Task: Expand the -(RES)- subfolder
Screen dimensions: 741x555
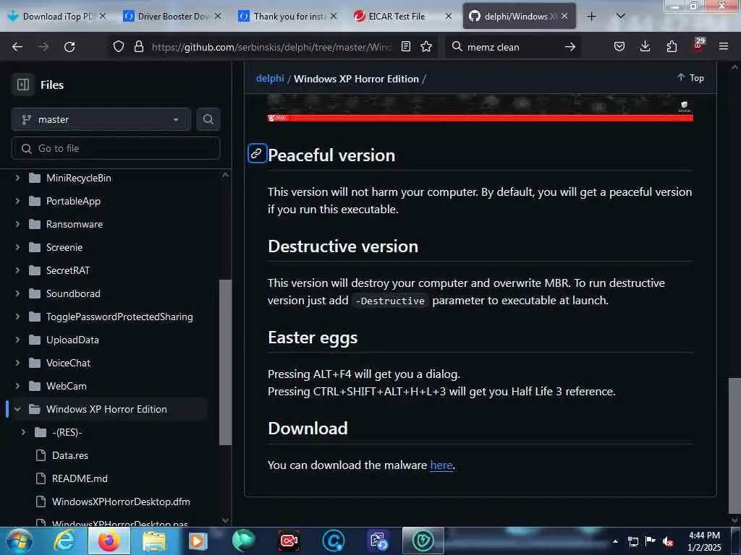Action: pos(23,432)
